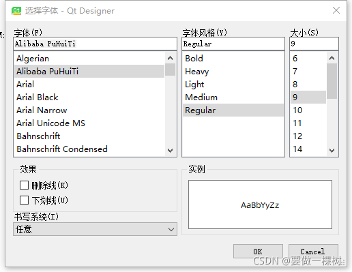Click the Qt logo icon in title bar
Viewport: 352px width, 272px height.
[16, 11]
